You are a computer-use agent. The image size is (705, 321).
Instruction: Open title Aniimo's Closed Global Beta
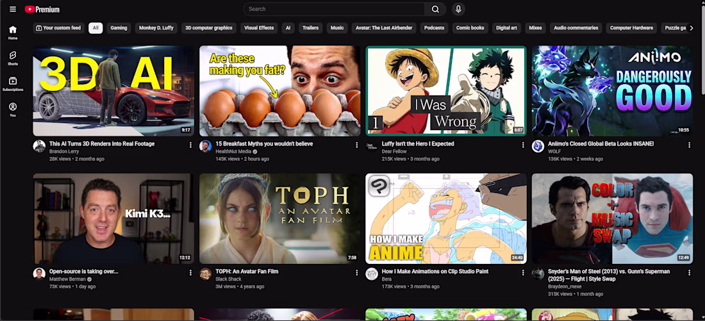601,144
